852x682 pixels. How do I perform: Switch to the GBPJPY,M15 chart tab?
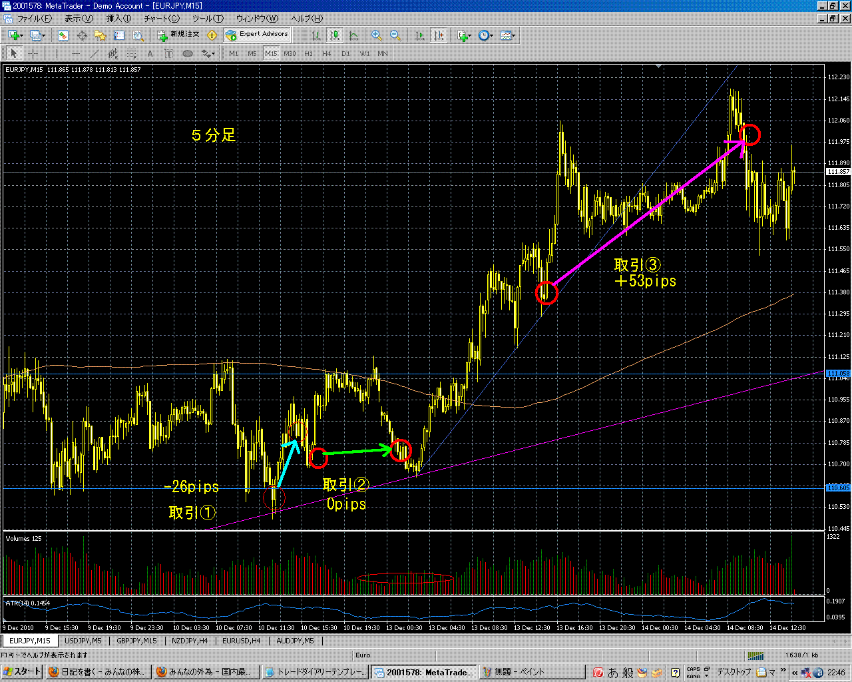[x=136, y=641]
